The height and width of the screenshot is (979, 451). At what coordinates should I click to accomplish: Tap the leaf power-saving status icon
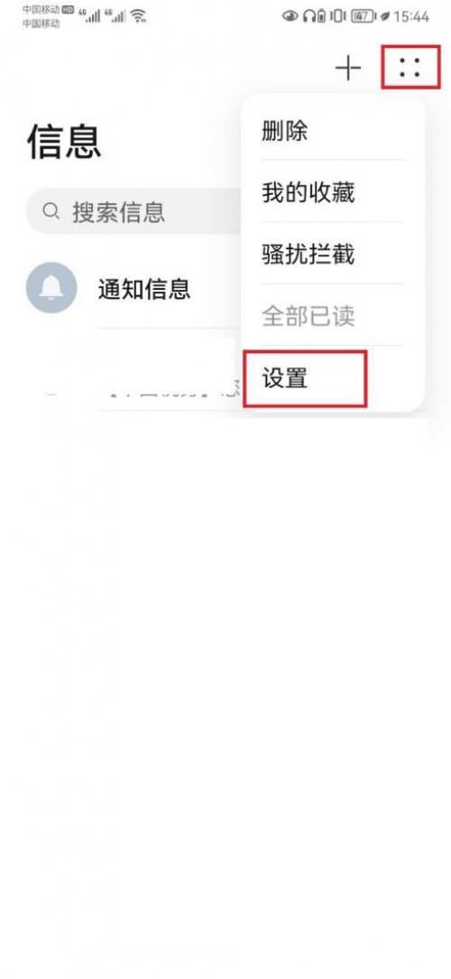point(384,17)
